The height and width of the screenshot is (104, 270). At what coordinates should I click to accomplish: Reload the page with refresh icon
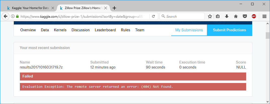[x=154, y=16]
